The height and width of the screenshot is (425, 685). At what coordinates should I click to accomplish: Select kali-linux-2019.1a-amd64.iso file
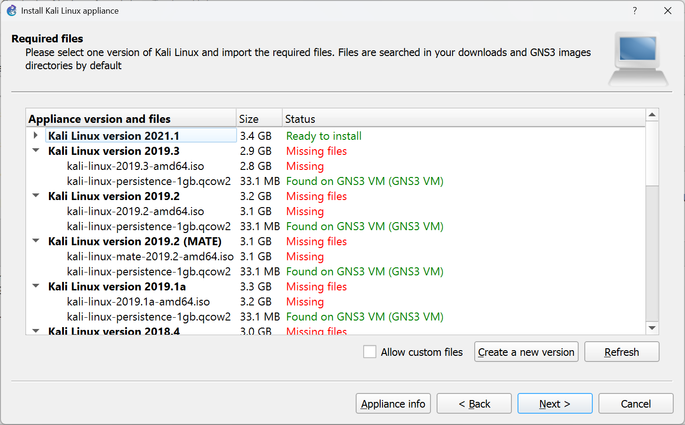[139, 301]
